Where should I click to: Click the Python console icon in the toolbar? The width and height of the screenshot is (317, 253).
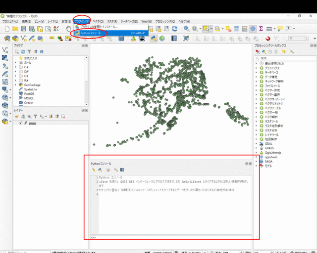[154, 38]
